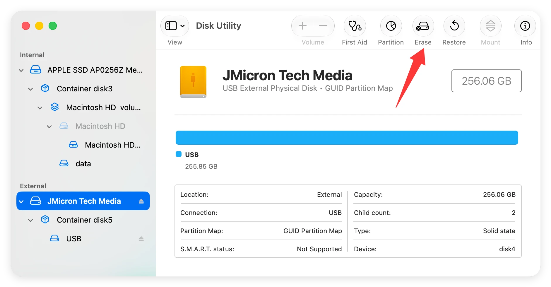Select JMicron Tech Media in sidebar
Image resolution: width=551 pixels, height=287 pixels.
point(83,201)
